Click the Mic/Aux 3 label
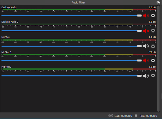Screen dimensions: 162x119 click(6, 67)
